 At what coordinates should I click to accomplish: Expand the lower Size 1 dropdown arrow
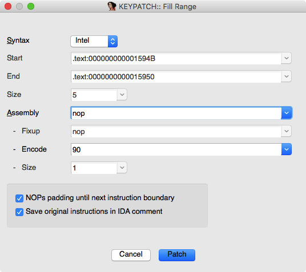(x=122, y=168)
